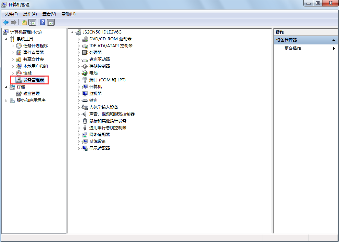The height and width of the screenshot is (242, 339).
Task: Click the 性能 monitor icon
Action: click(x=19, y=73)
